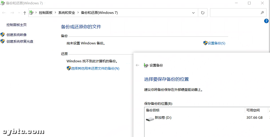The image size is (270, 137).
Task: Go up one level with Up arrow
Action: [x=24, y=13]
